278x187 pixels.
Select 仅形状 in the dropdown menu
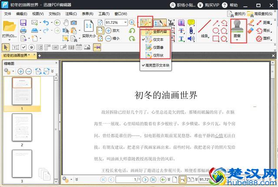click(156, 56)
